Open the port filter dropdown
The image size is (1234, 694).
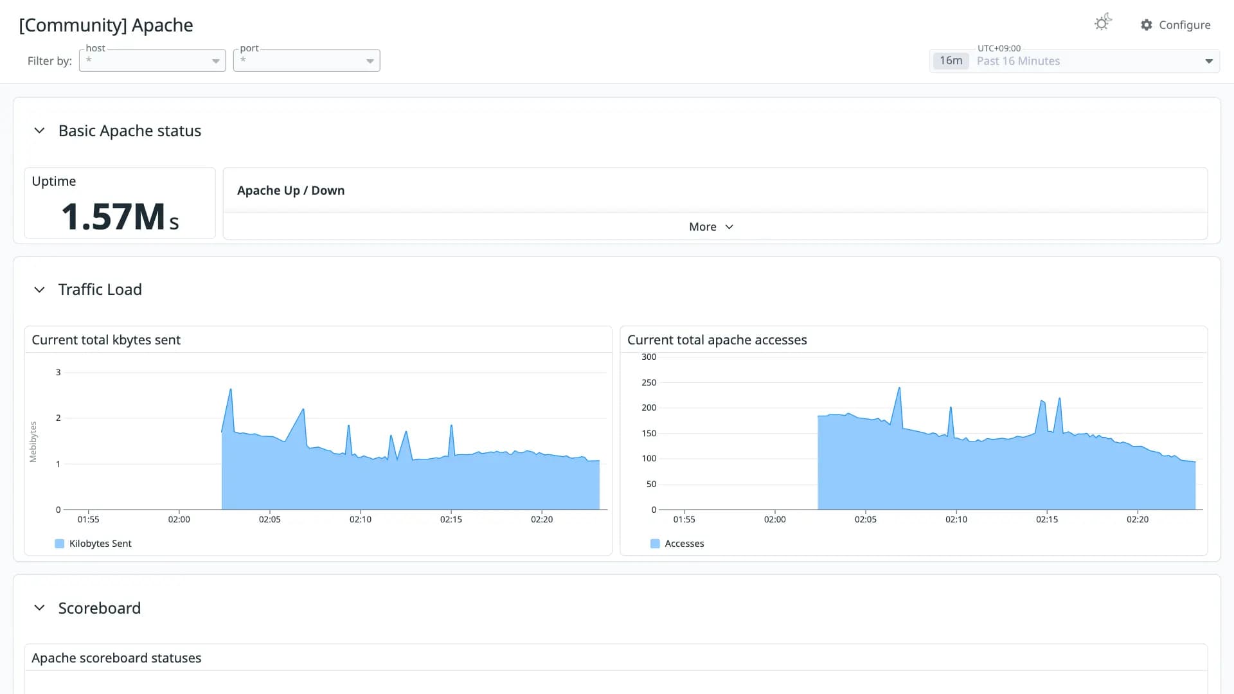(x=307, y=60)
